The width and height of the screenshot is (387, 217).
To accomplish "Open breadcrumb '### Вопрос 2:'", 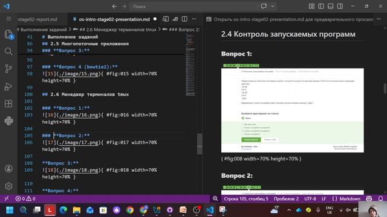I will tap(184, 30).
